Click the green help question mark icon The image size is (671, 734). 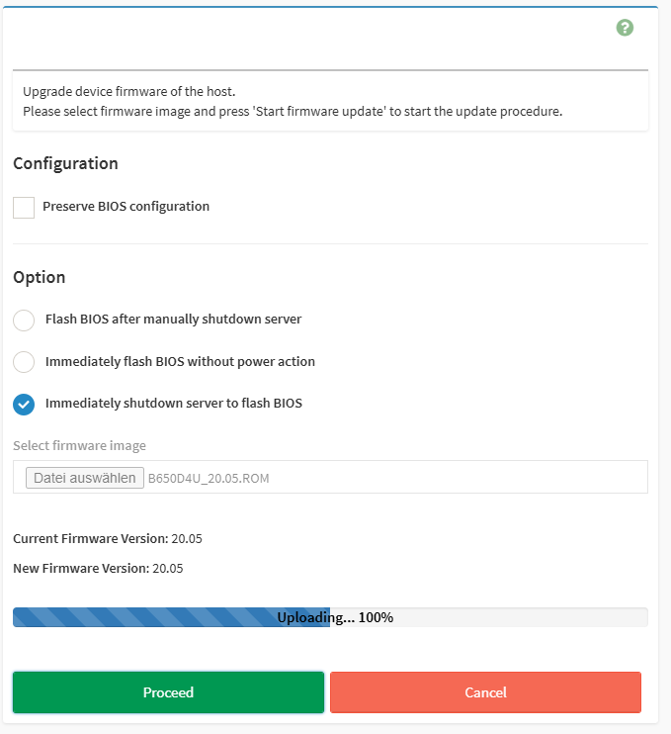pyautogui.click(x=625, y=28)
